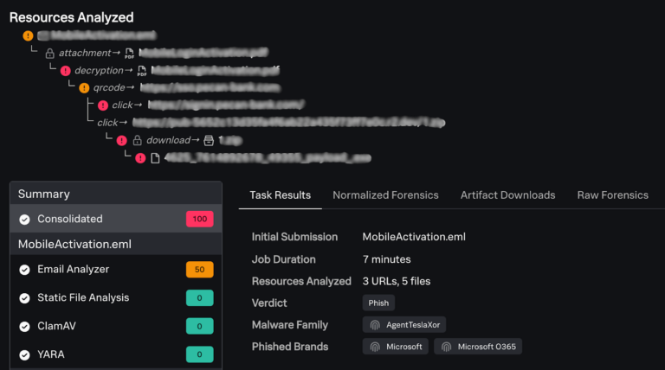Click the check circle beside YARA
The height and width of the screenshot is (370, 665).
[24, 354]
